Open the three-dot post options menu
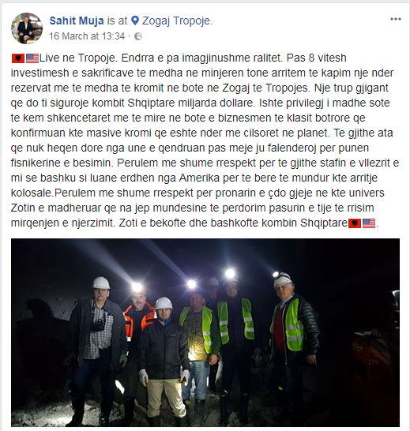 tap(396, 19)
